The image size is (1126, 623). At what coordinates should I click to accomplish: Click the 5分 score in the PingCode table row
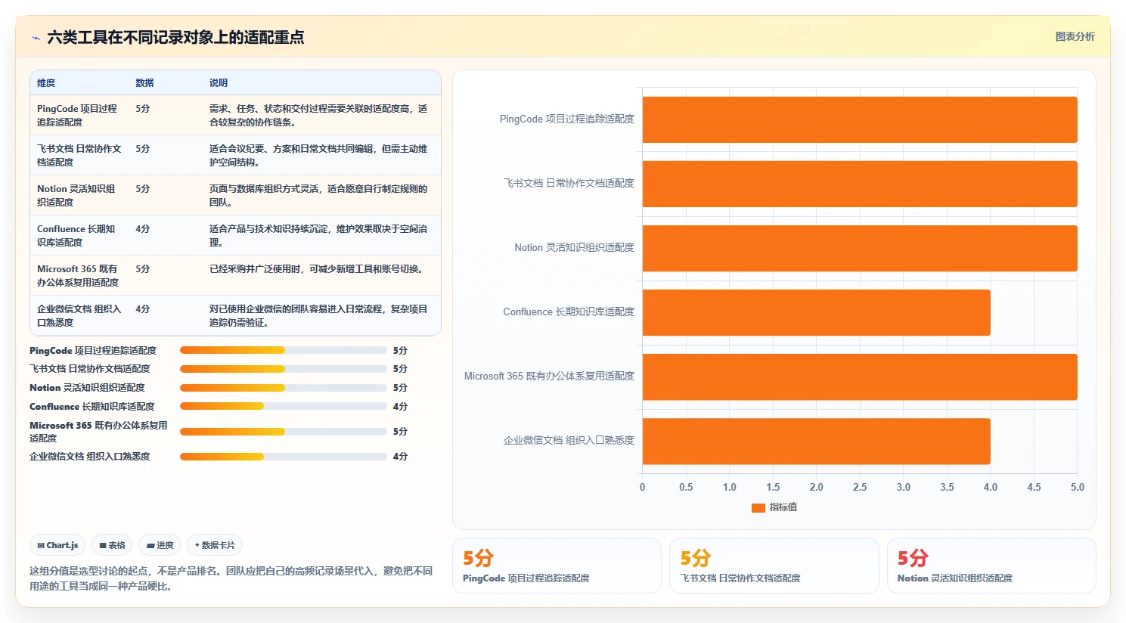pos(143,109)
